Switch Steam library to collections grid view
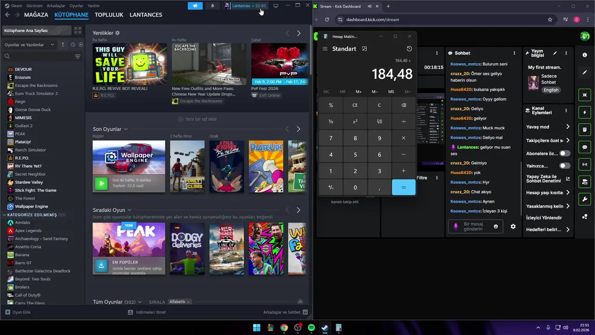595x335 pixels. pyautogui.click(x=78, y=30)
